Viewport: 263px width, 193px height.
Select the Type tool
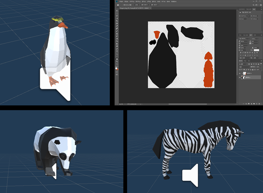coord(117,51)
